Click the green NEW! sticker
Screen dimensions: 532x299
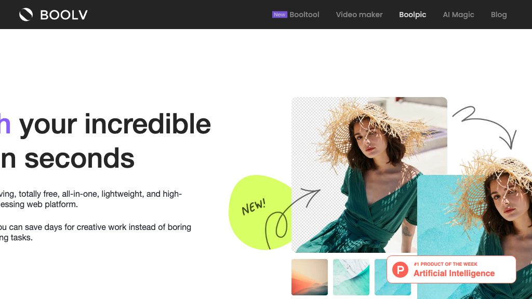252,207
